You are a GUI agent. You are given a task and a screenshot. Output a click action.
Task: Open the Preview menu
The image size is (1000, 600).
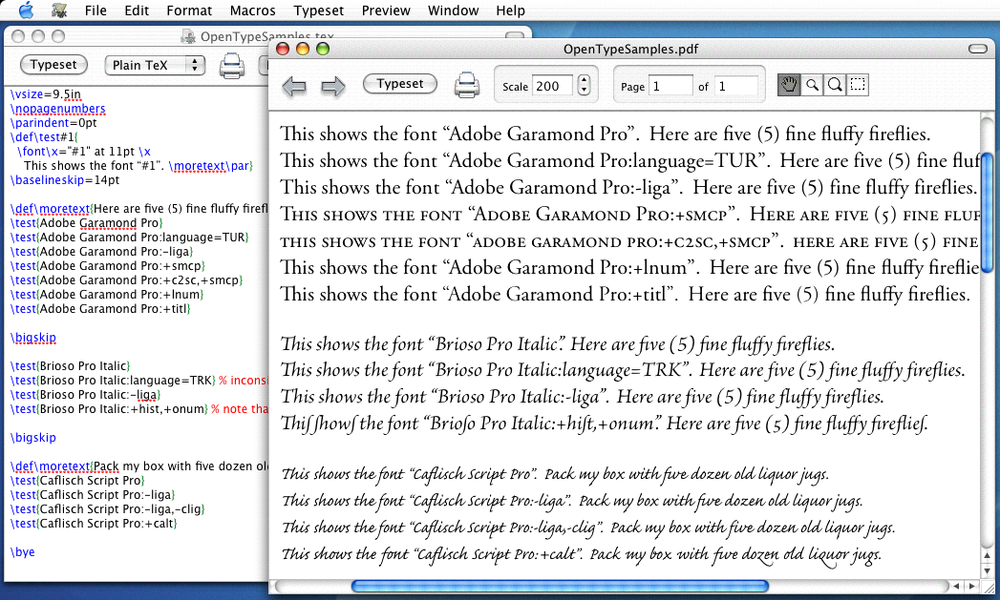point(386,10)
